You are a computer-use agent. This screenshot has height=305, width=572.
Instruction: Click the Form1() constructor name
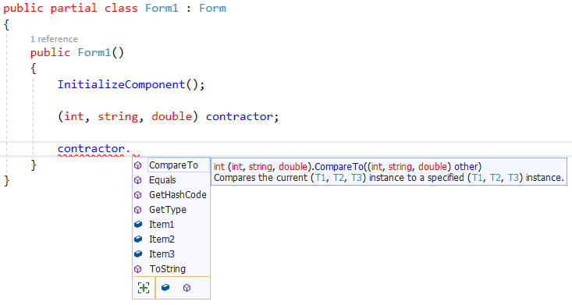point(94,52)
